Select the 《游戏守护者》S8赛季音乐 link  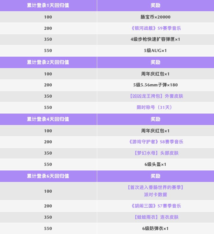(155, 142)
